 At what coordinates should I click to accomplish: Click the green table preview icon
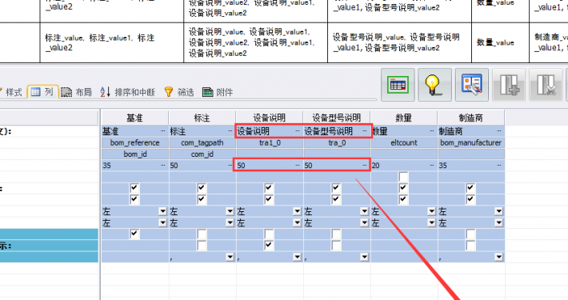[398, 85]
